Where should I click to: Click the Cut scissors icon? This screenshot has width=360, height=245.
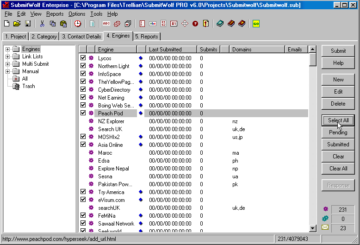coord(42,24)
